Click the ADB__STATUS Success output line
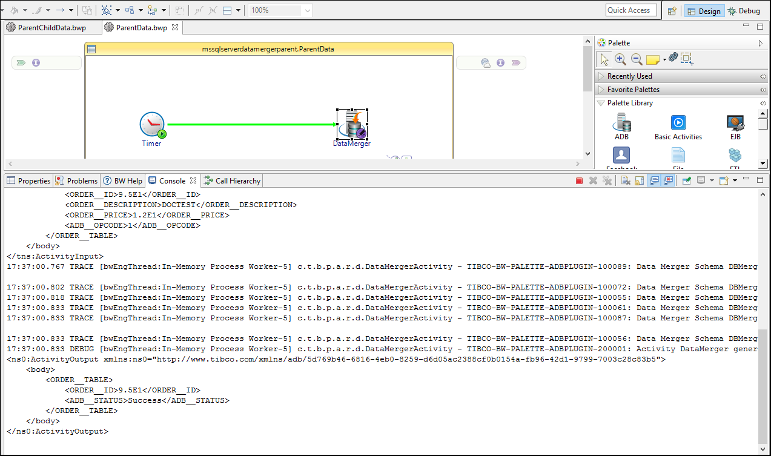The image size is (771, 456). [147, 400]
